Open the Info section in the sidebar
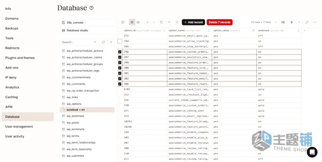Viewport: 322px width, 162px height. pyautogui.click(x=8, y=9)
